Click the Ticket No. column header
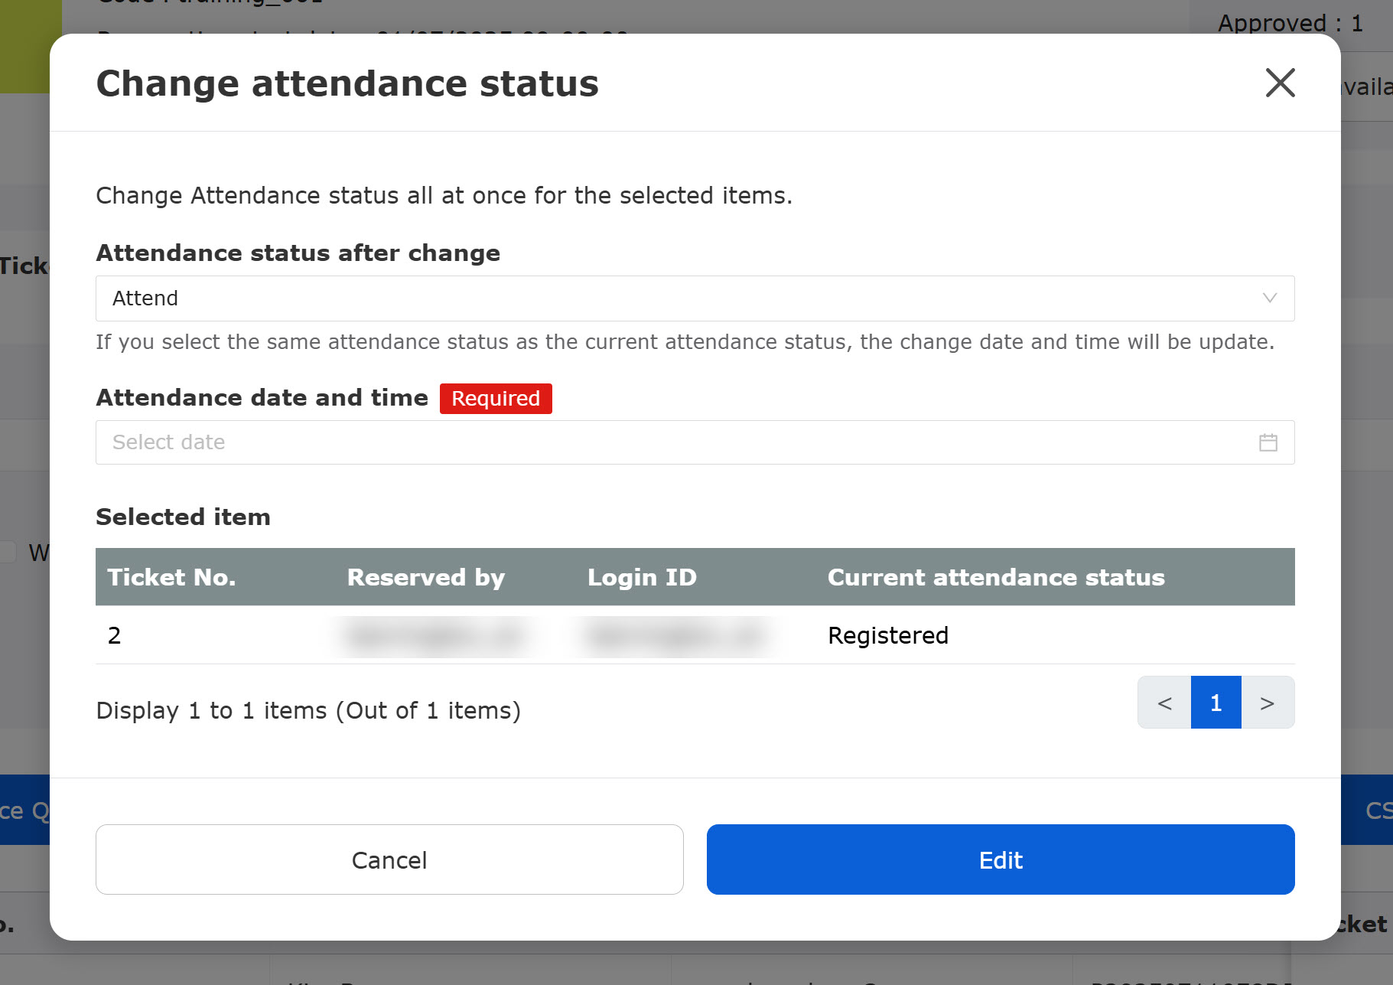This screenshot has width=1393, height=985. [171, 577]
